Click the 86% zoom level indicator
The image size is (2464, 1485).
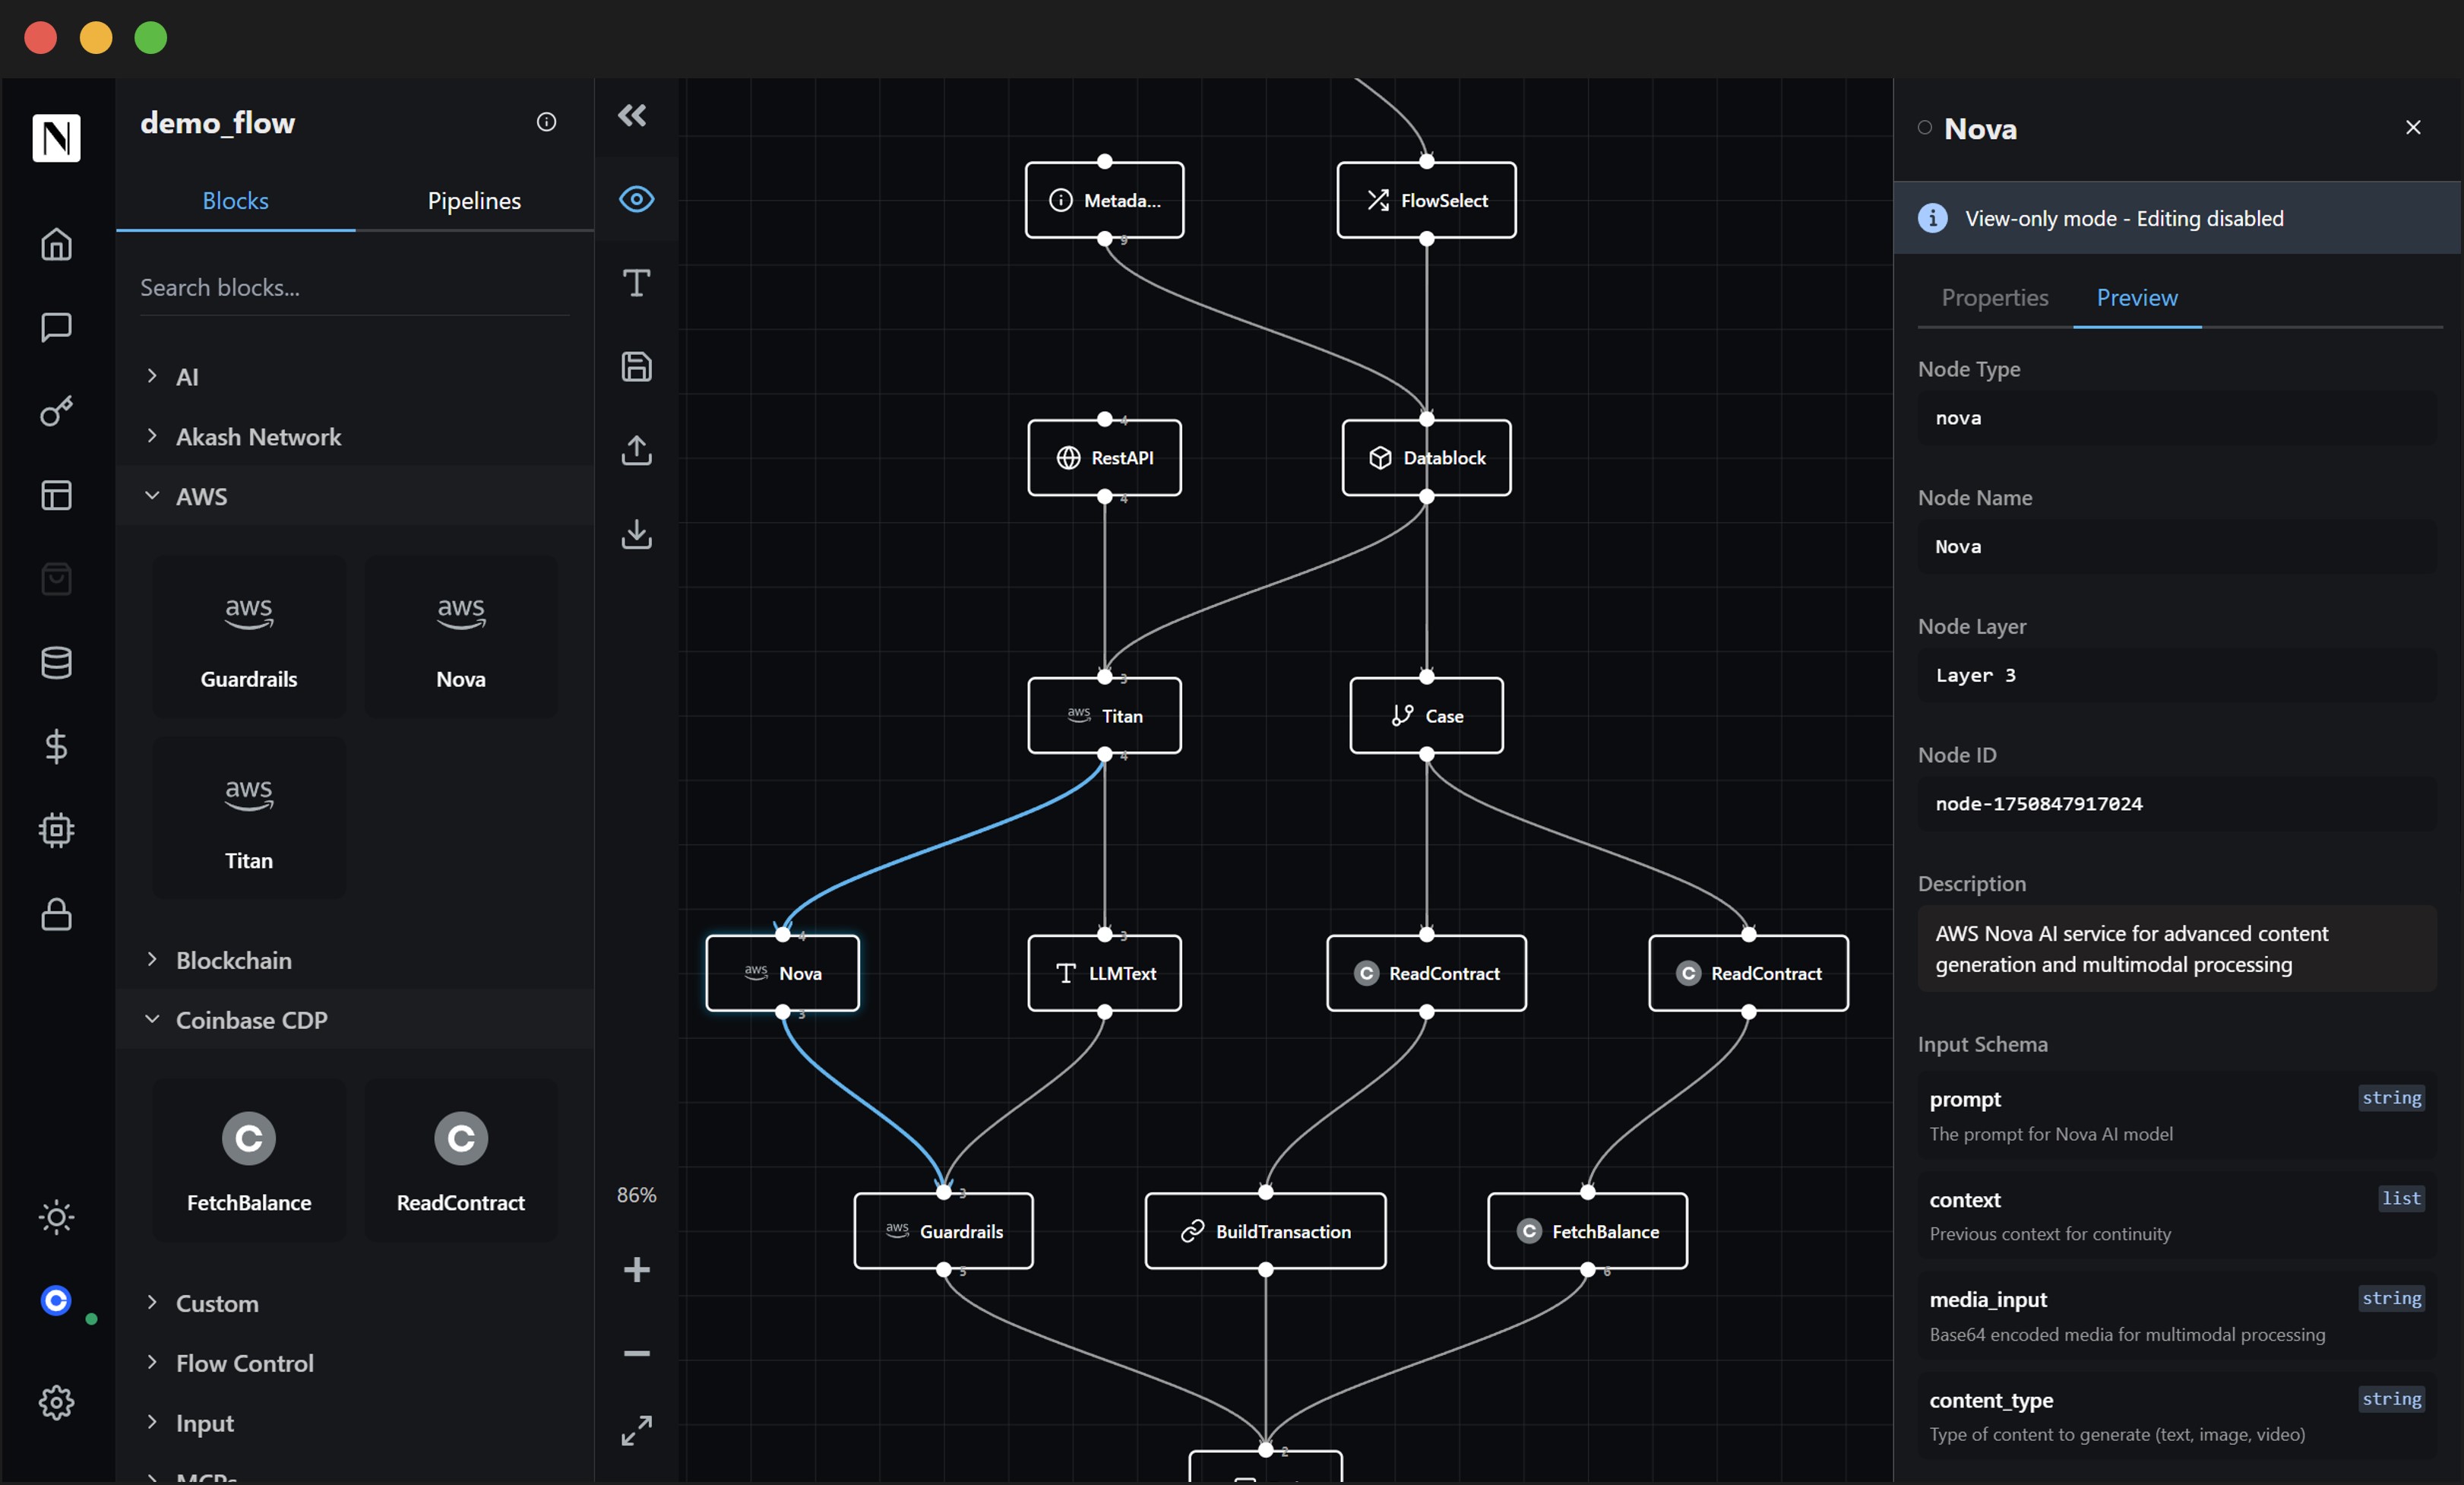click(x=637, y=1195)
